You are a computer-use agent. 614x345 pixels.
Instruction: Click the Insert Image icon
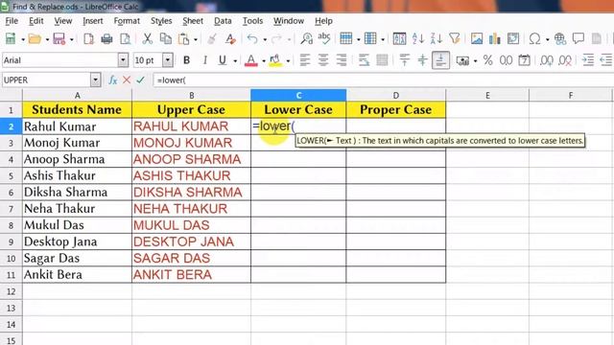pyautogui.click(x=477, y=38)
